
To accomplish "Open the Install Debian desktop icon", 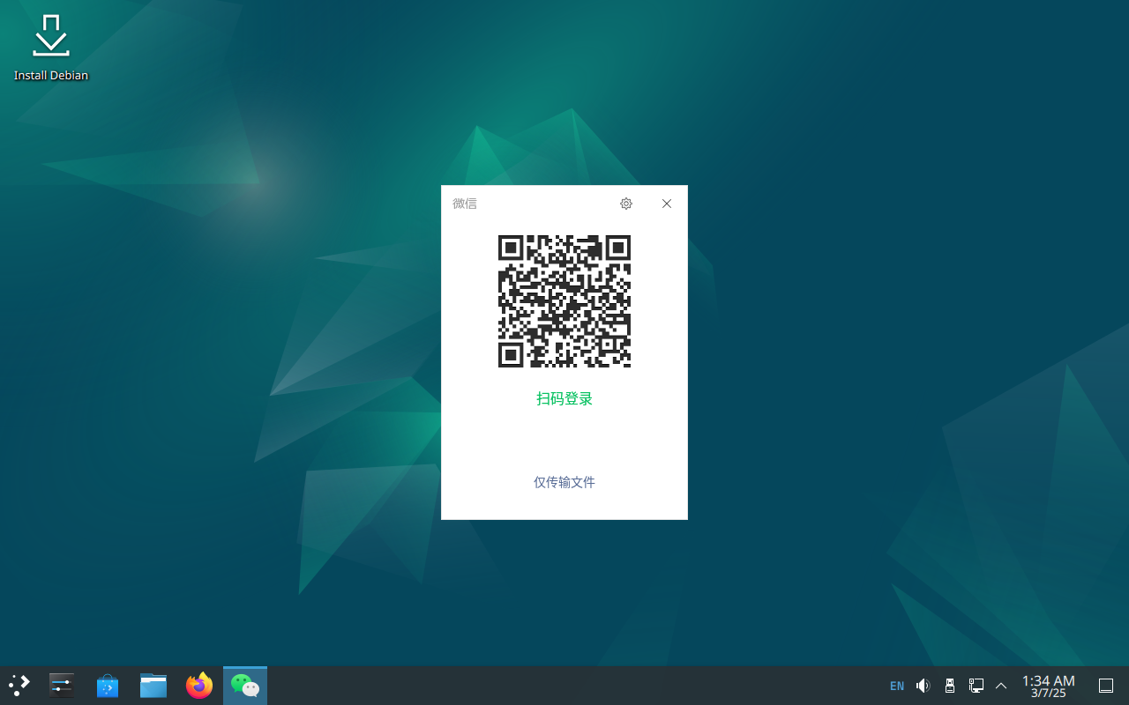I will (x=51, y=48).
